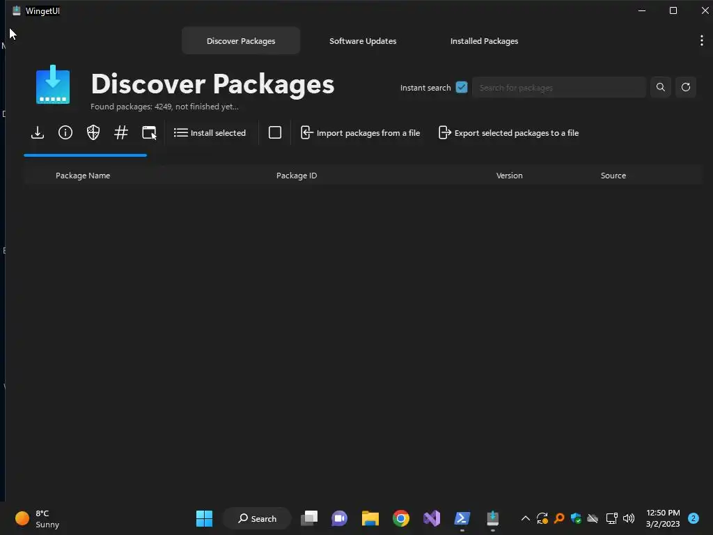This screenshot has width=713, height=535.
Task: Click the Search for packages field
Action: tap(559, 87)
